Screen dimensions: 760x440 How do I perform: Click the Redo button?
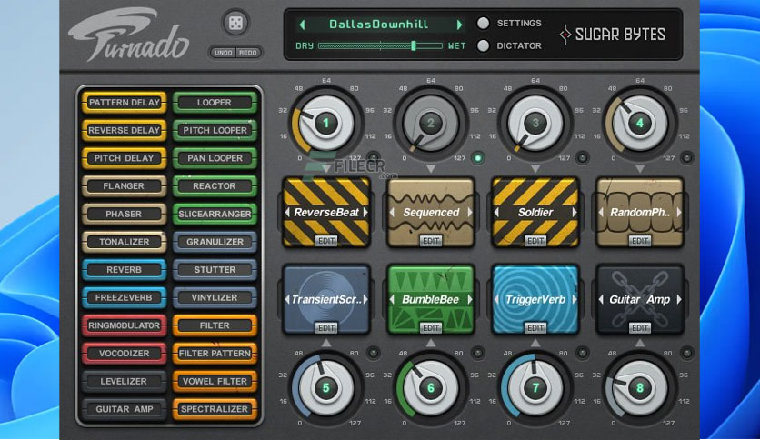248,53
